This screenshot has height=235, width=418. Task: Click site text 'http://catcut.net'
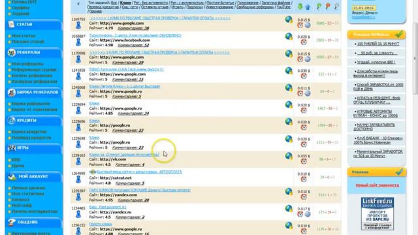click(116, 178)
